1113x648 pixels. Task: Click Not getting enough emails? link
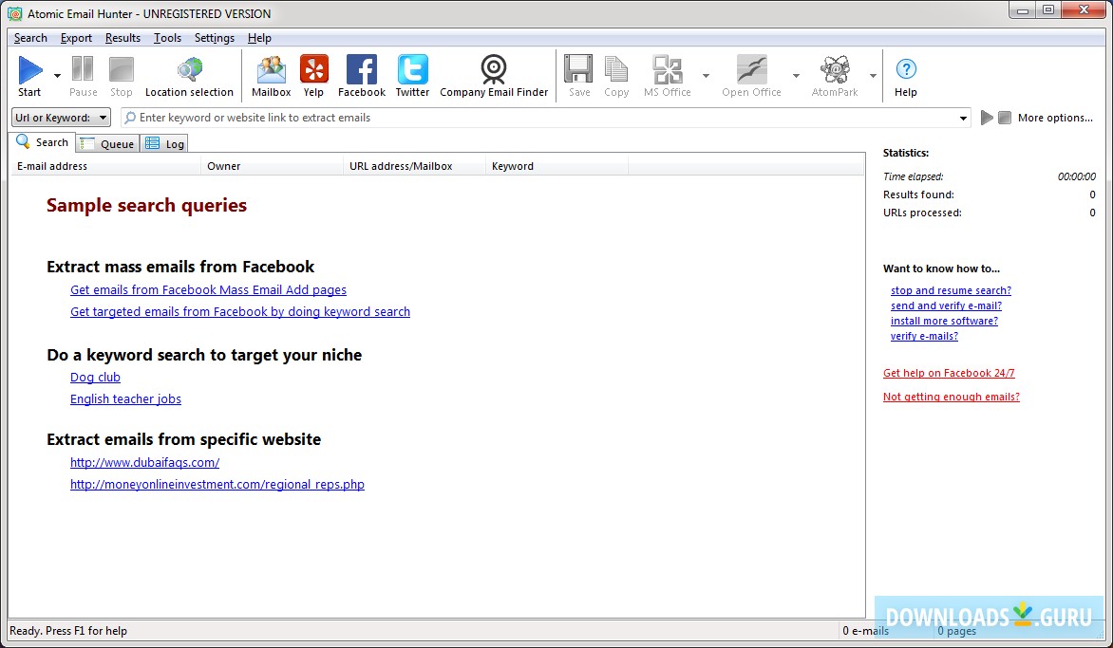tap(952, 397)
